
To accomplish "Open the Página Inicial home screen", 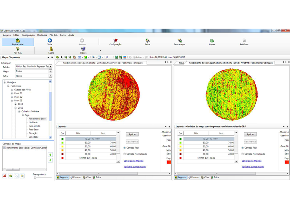I will [17, 41].
